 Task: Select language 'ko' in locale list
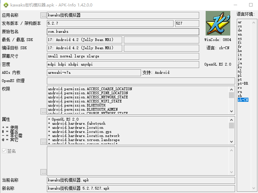click(240, 67)
